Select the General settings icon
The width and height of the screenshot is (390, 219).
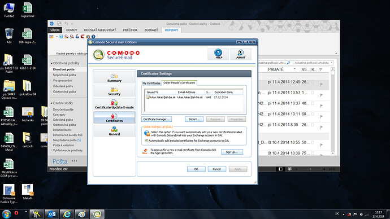click(114, 131)
